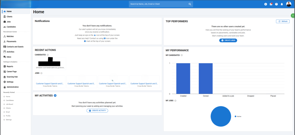Open Placements from the sidebar
This screenshot has width=295, height=135.
click(x=11, y=42)
